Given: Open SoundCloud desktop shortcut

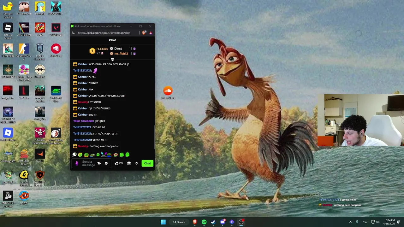Looking at the screenshot, I should [x=168, y=93].
